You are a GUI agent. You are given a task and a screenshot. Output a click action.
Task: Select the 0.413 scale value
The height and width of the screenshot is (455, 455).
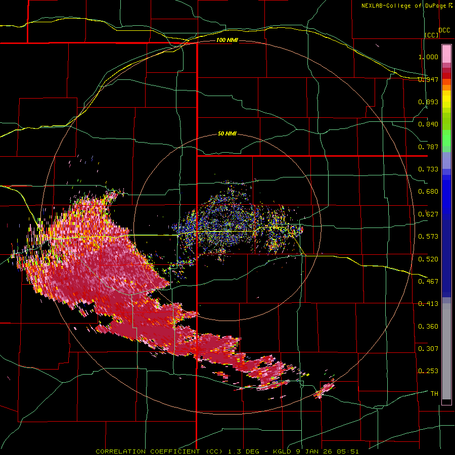tap(428, 304)
